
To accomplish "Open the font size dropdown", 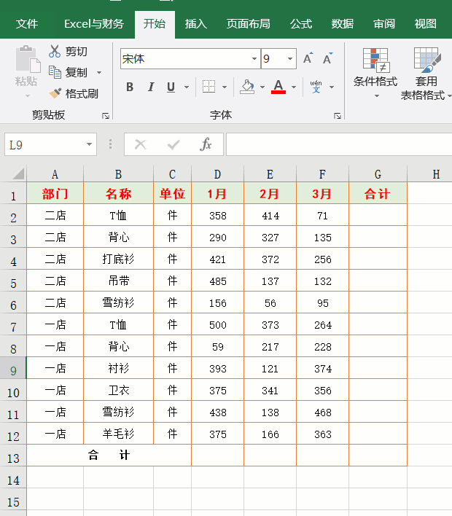I will point(289,58).
